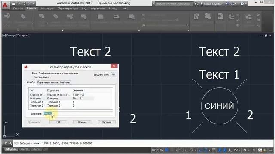Click Open file icon in quick access toolbar
This screenshot has width=275, height=154.
[19, 3]
